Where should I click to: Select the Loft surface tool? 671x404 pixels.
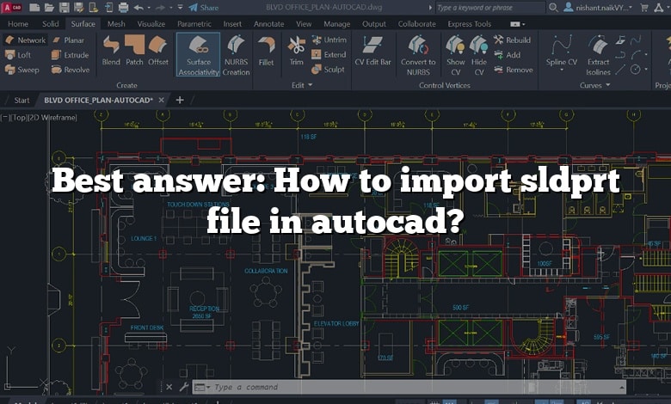[18, 55]
